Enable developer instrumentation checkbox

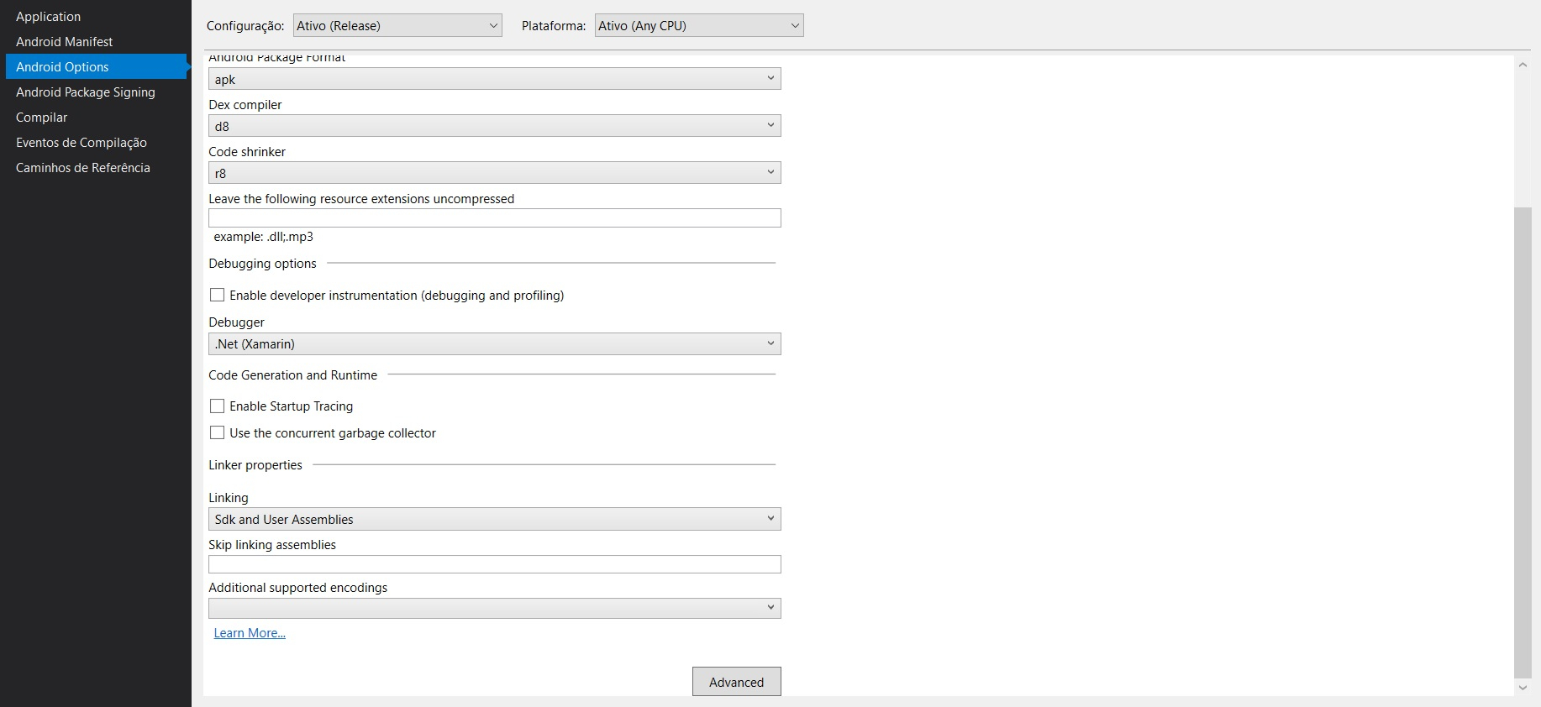pos(218,296)
